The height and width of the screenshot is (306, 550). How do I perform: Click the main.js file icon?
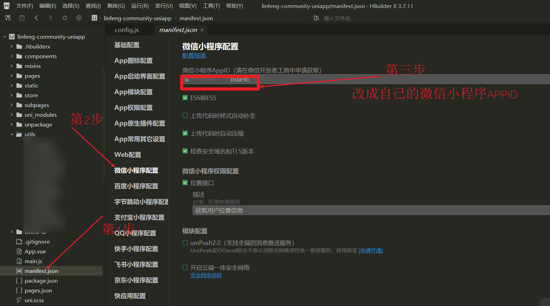19,261
